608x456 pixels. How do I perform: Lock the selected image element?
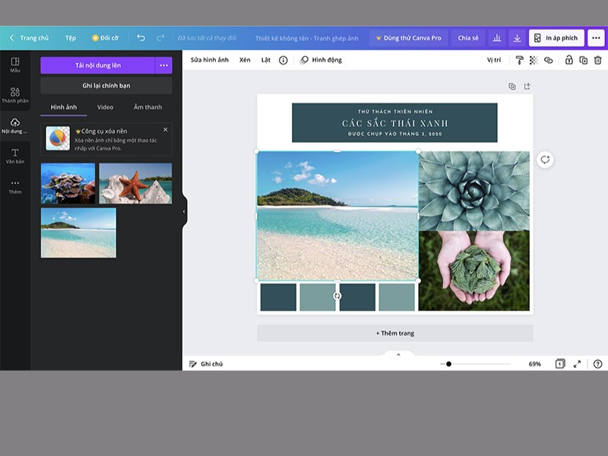[568, 61]
